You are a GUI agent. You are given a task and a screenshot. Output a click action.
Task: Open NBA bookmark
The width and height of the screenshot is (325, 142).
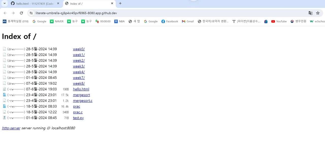(119, 22)
